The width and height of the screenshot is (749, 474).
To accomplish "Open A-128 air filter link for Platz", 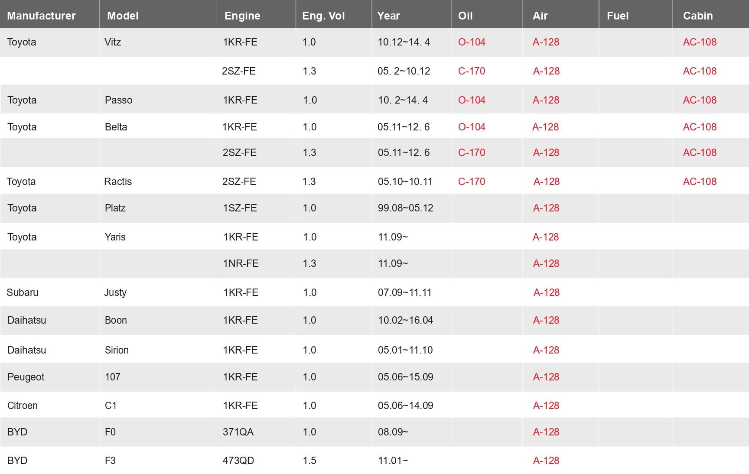I will 546,208.
